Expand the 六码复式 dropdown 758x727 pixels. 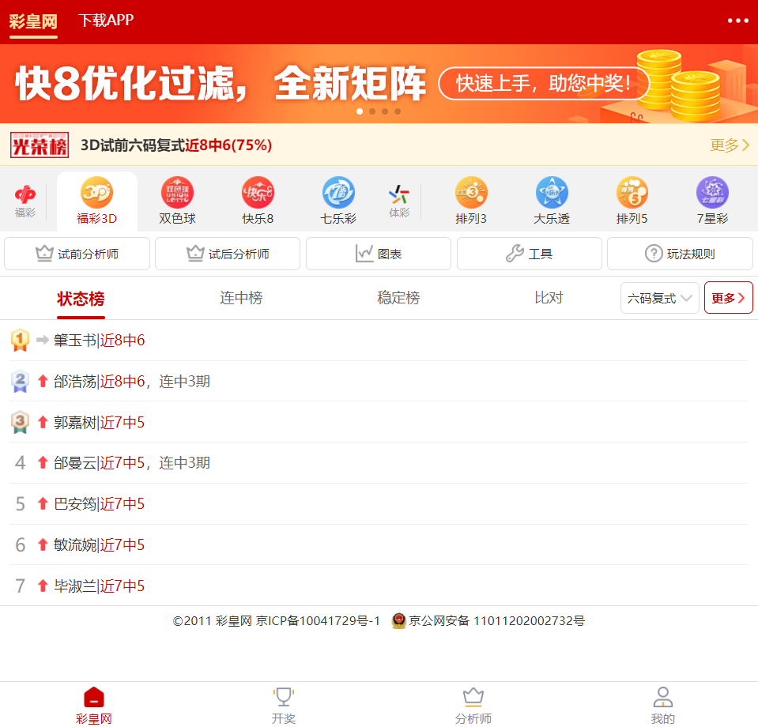(660, 298)
